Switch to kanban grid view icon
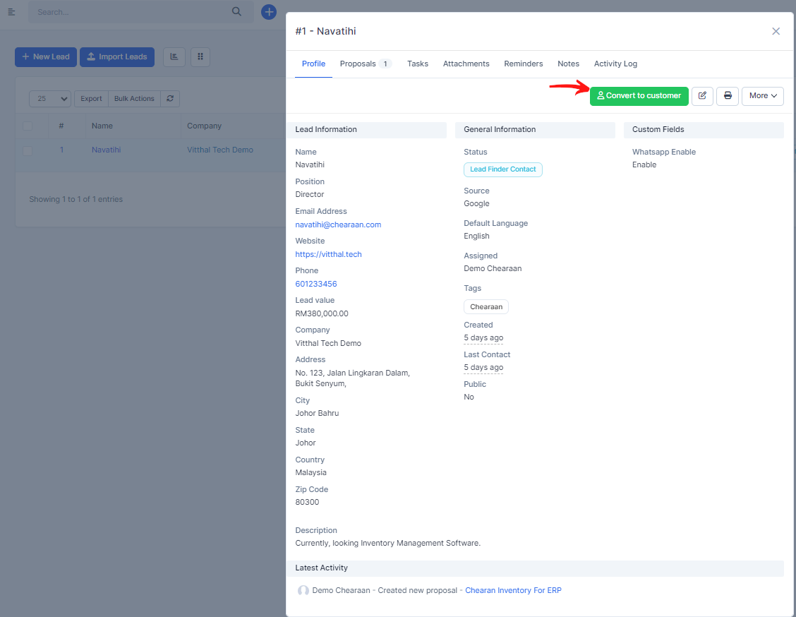 [x=200, y=57]
